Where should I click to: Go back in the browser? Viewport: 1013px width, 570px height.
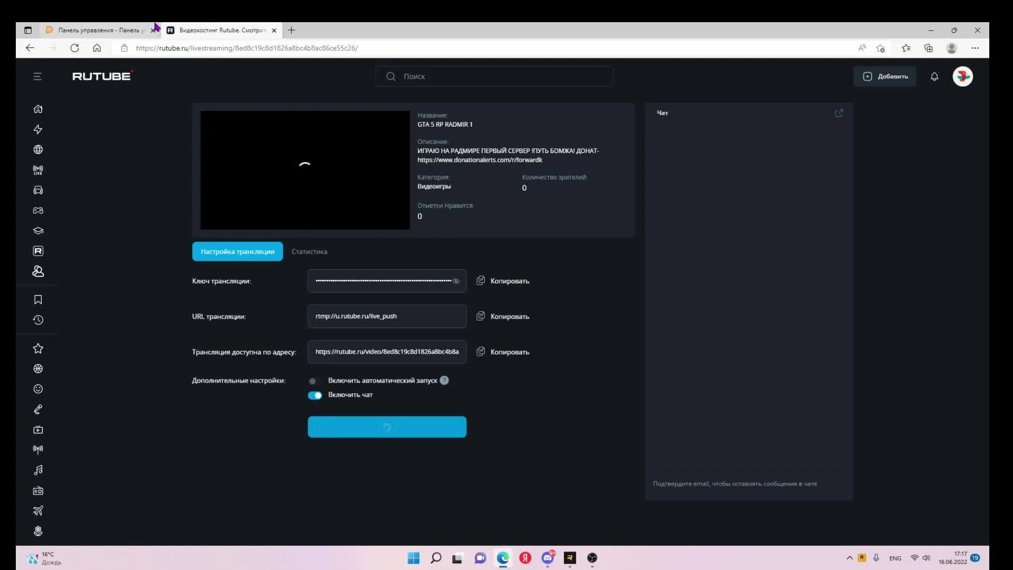pyautogui.click(x=30, y=48)
